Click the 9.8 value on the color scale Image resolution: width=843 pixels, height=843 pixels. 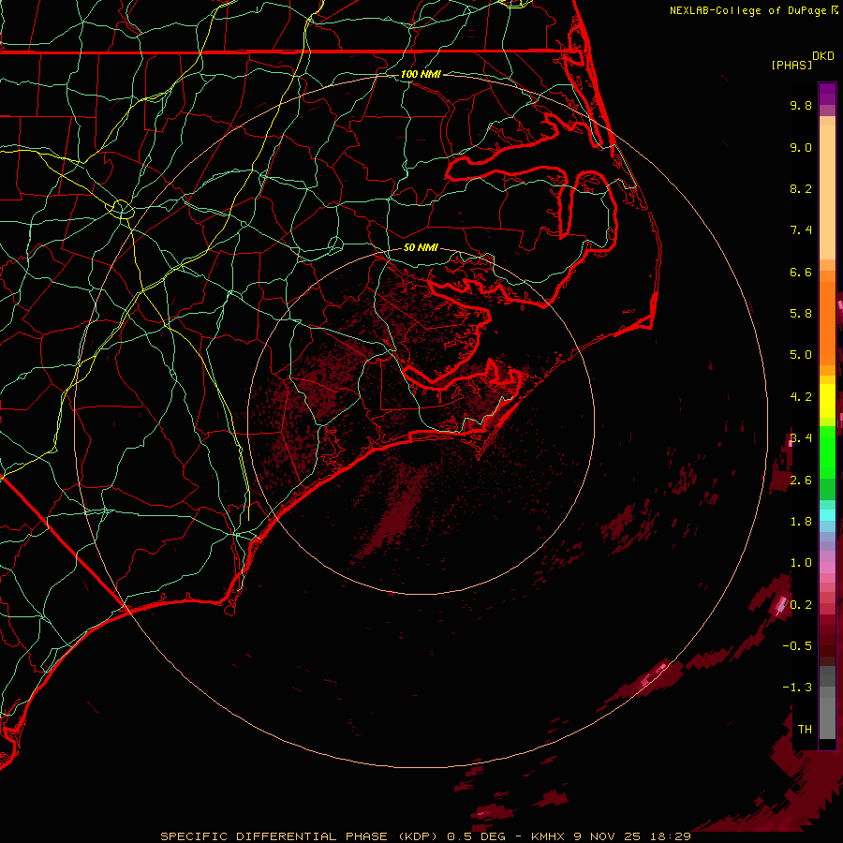click(801, 105)
